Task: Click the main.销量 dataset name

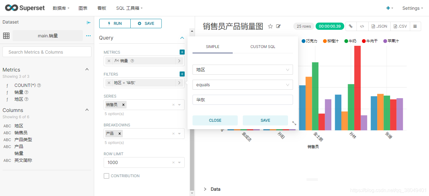Action: click(48, 36)
